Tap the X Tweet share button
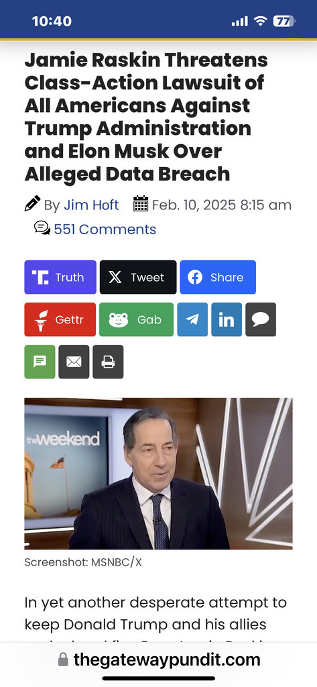The height and width of the screenshot is (687, 317). (138, 277)
